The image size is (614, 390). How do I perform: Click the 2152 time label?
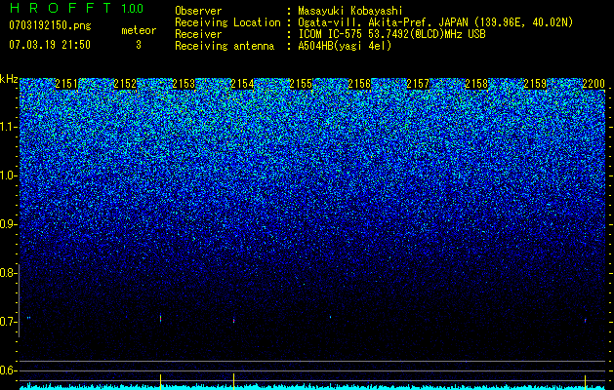click(125, 84)
